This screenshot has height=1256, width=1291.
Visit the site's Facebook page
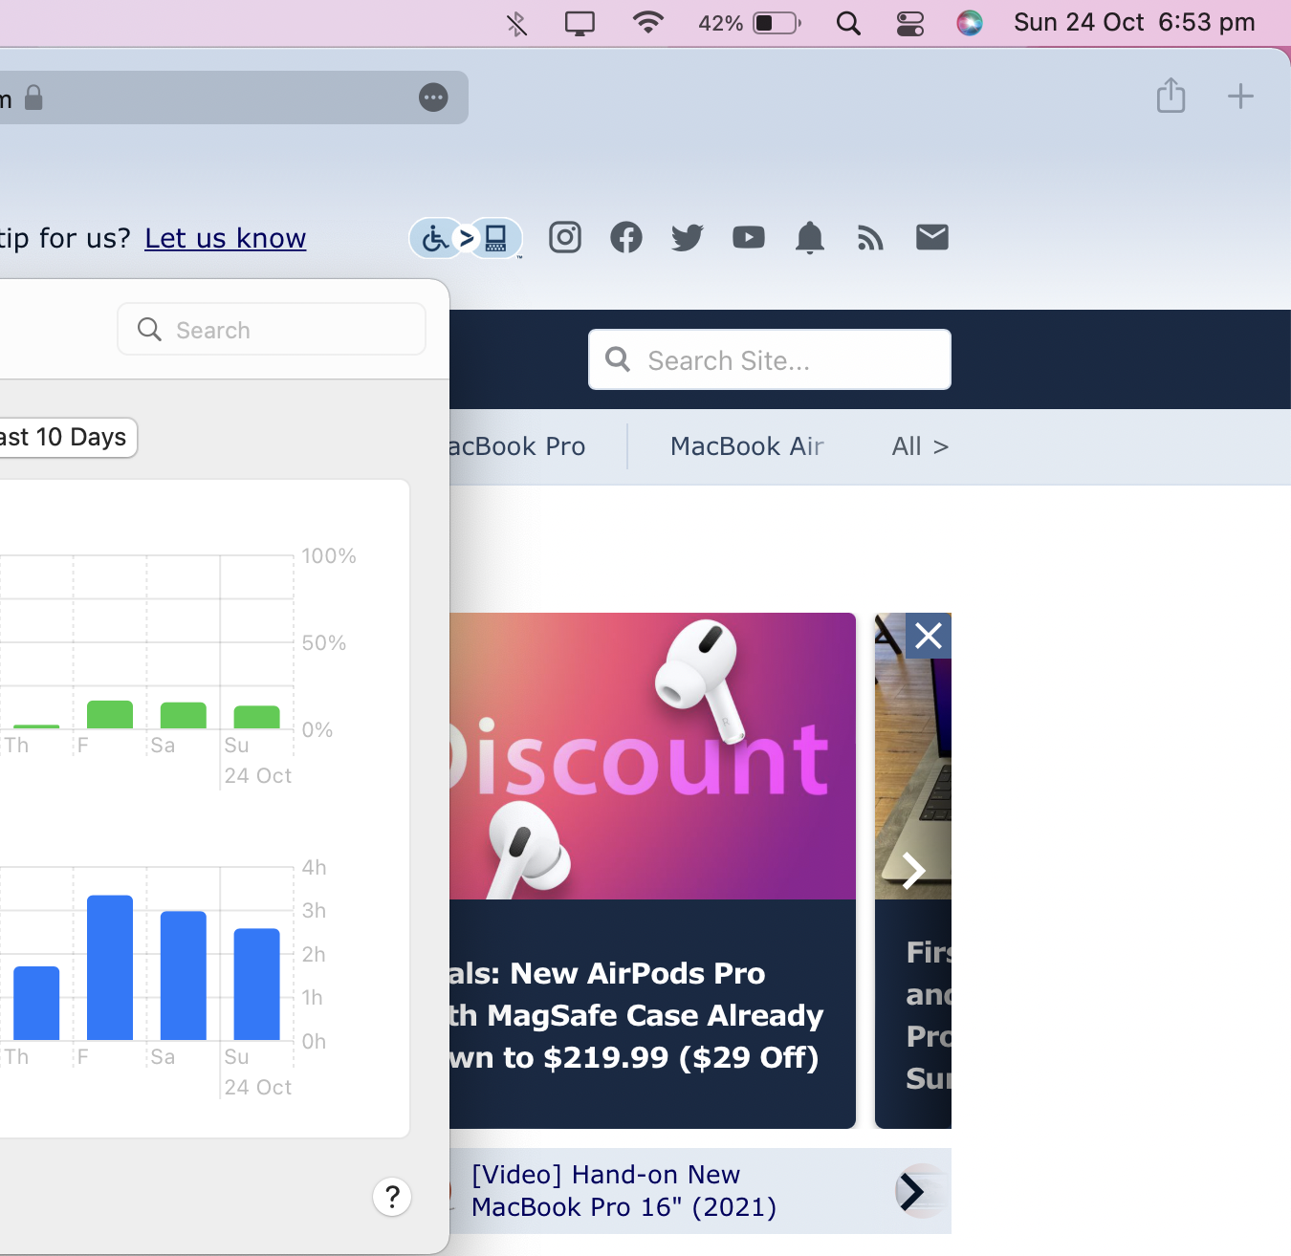[x=626, y=237]
